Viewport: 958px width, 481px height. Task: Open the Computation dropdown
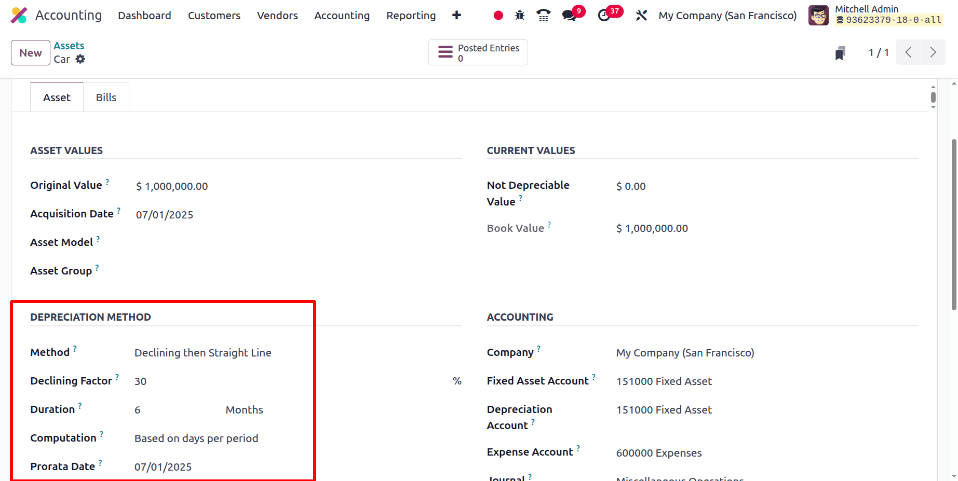[196, 438]
